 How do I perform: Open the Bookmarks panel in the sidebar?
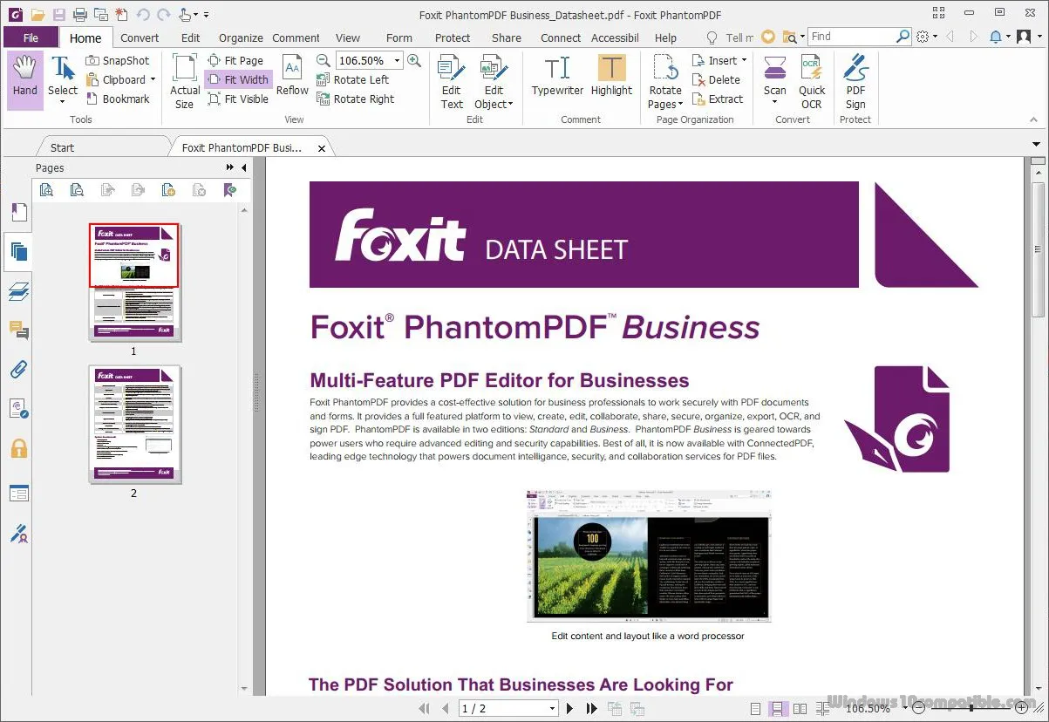point(18,212)
